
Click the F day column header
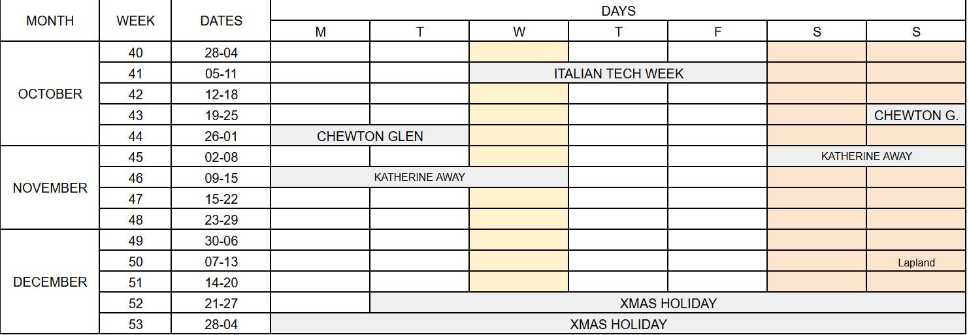click(x=717, y=31)
